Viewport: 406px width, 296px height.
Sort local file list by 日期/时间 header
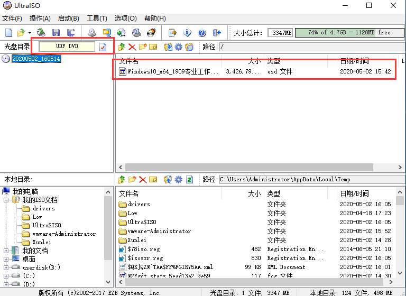(x=354, y=193)
